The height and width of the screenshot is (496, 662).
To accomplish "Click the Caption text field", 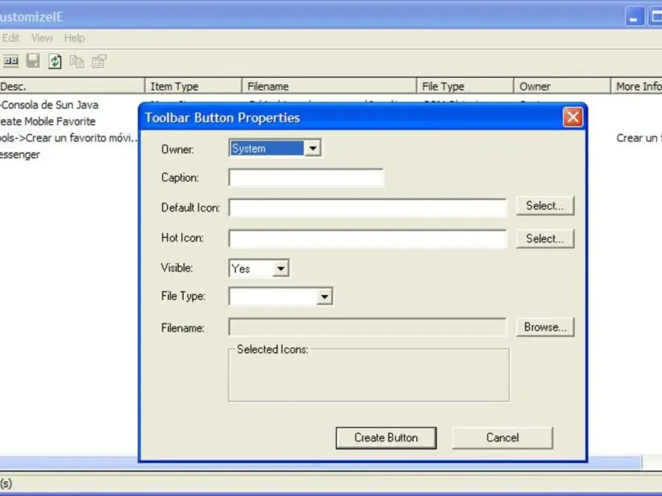I will coord(306,178).
